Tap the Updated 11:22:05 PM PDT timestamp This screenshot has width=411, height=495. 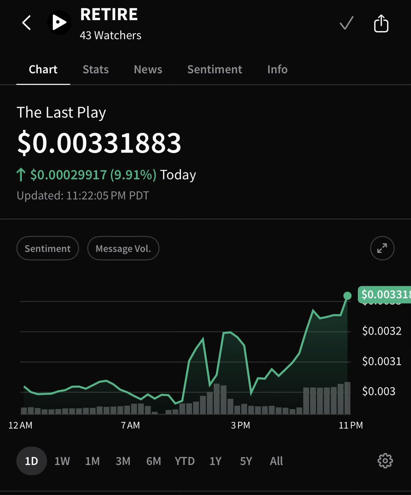tap(83, 195)
